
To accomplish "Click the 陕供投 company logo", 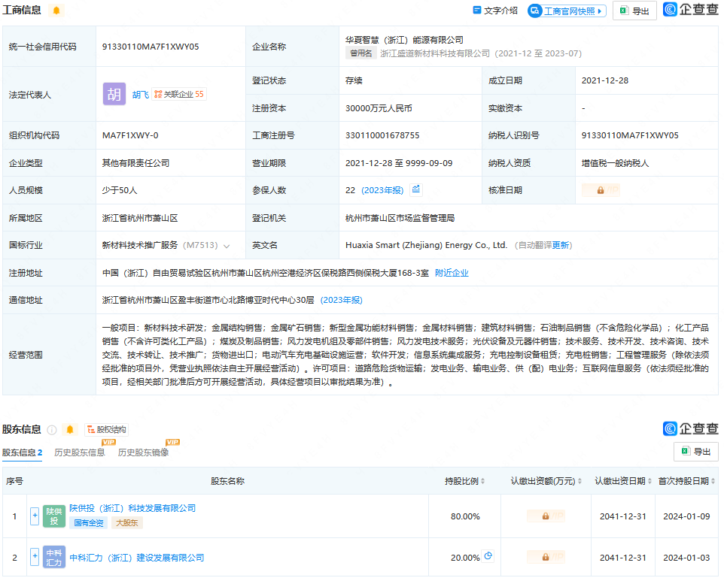I will point(54,516).
